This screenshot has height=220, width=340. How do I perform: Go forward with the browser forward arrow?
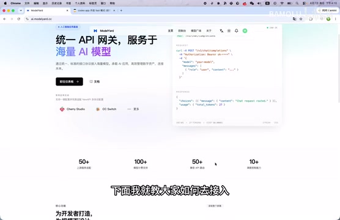point(12,19)
